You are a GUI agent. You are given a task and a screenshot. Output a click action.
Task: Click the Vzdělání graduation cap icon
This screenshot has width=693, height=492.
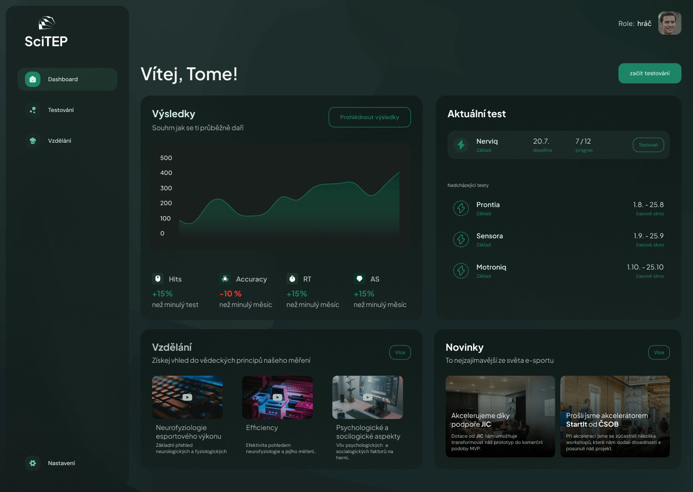[33, 141]
